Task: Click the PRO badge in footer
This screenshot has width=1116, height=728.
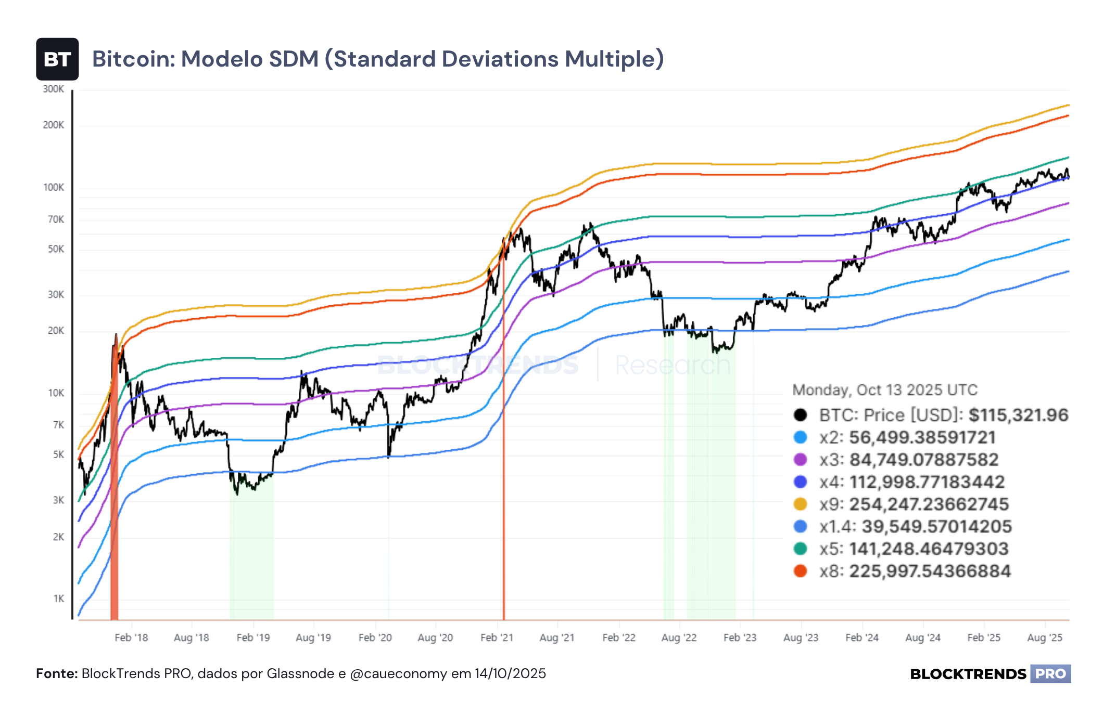Action: point(1050,674)
